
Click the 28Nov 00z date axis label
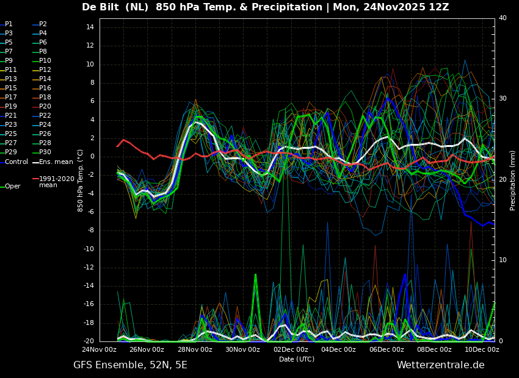[195, 349]
